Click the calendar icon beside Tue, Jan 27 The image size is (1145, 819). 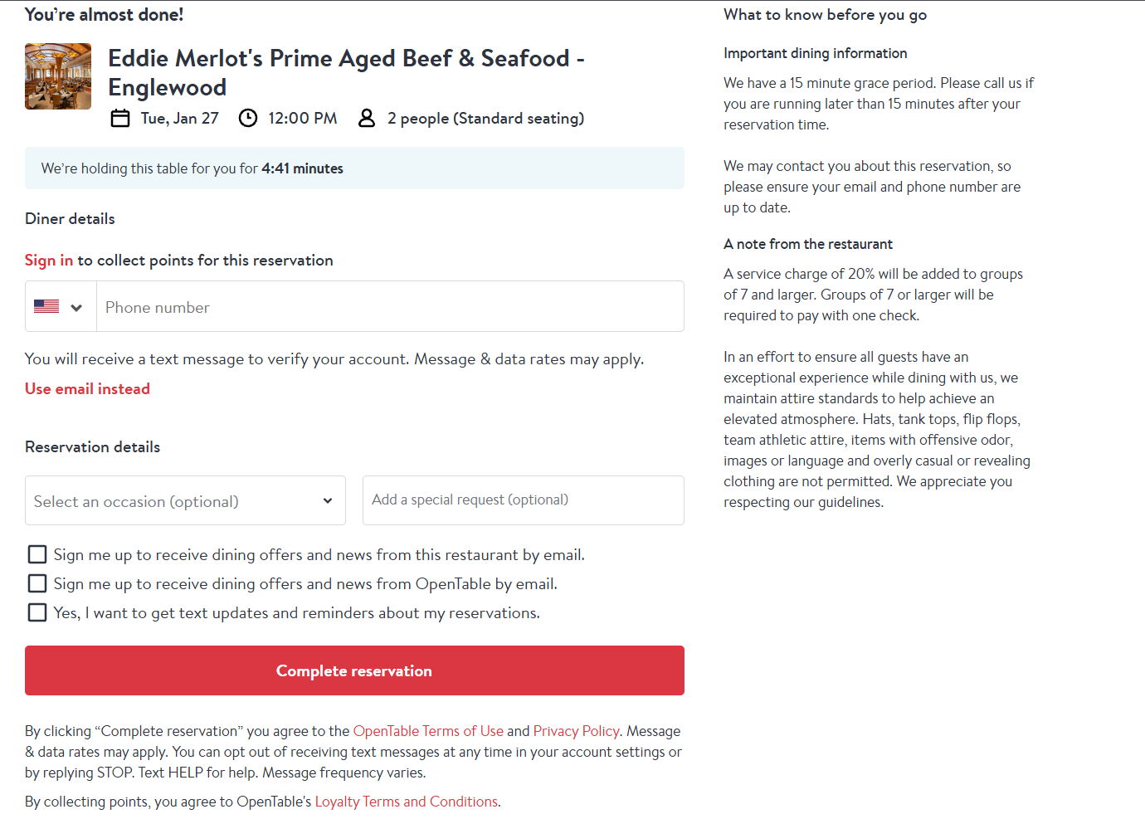tap(120, 118)
